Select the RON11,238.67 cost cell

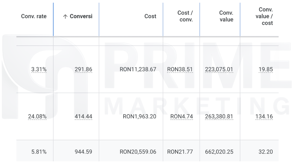pos(138,69)
